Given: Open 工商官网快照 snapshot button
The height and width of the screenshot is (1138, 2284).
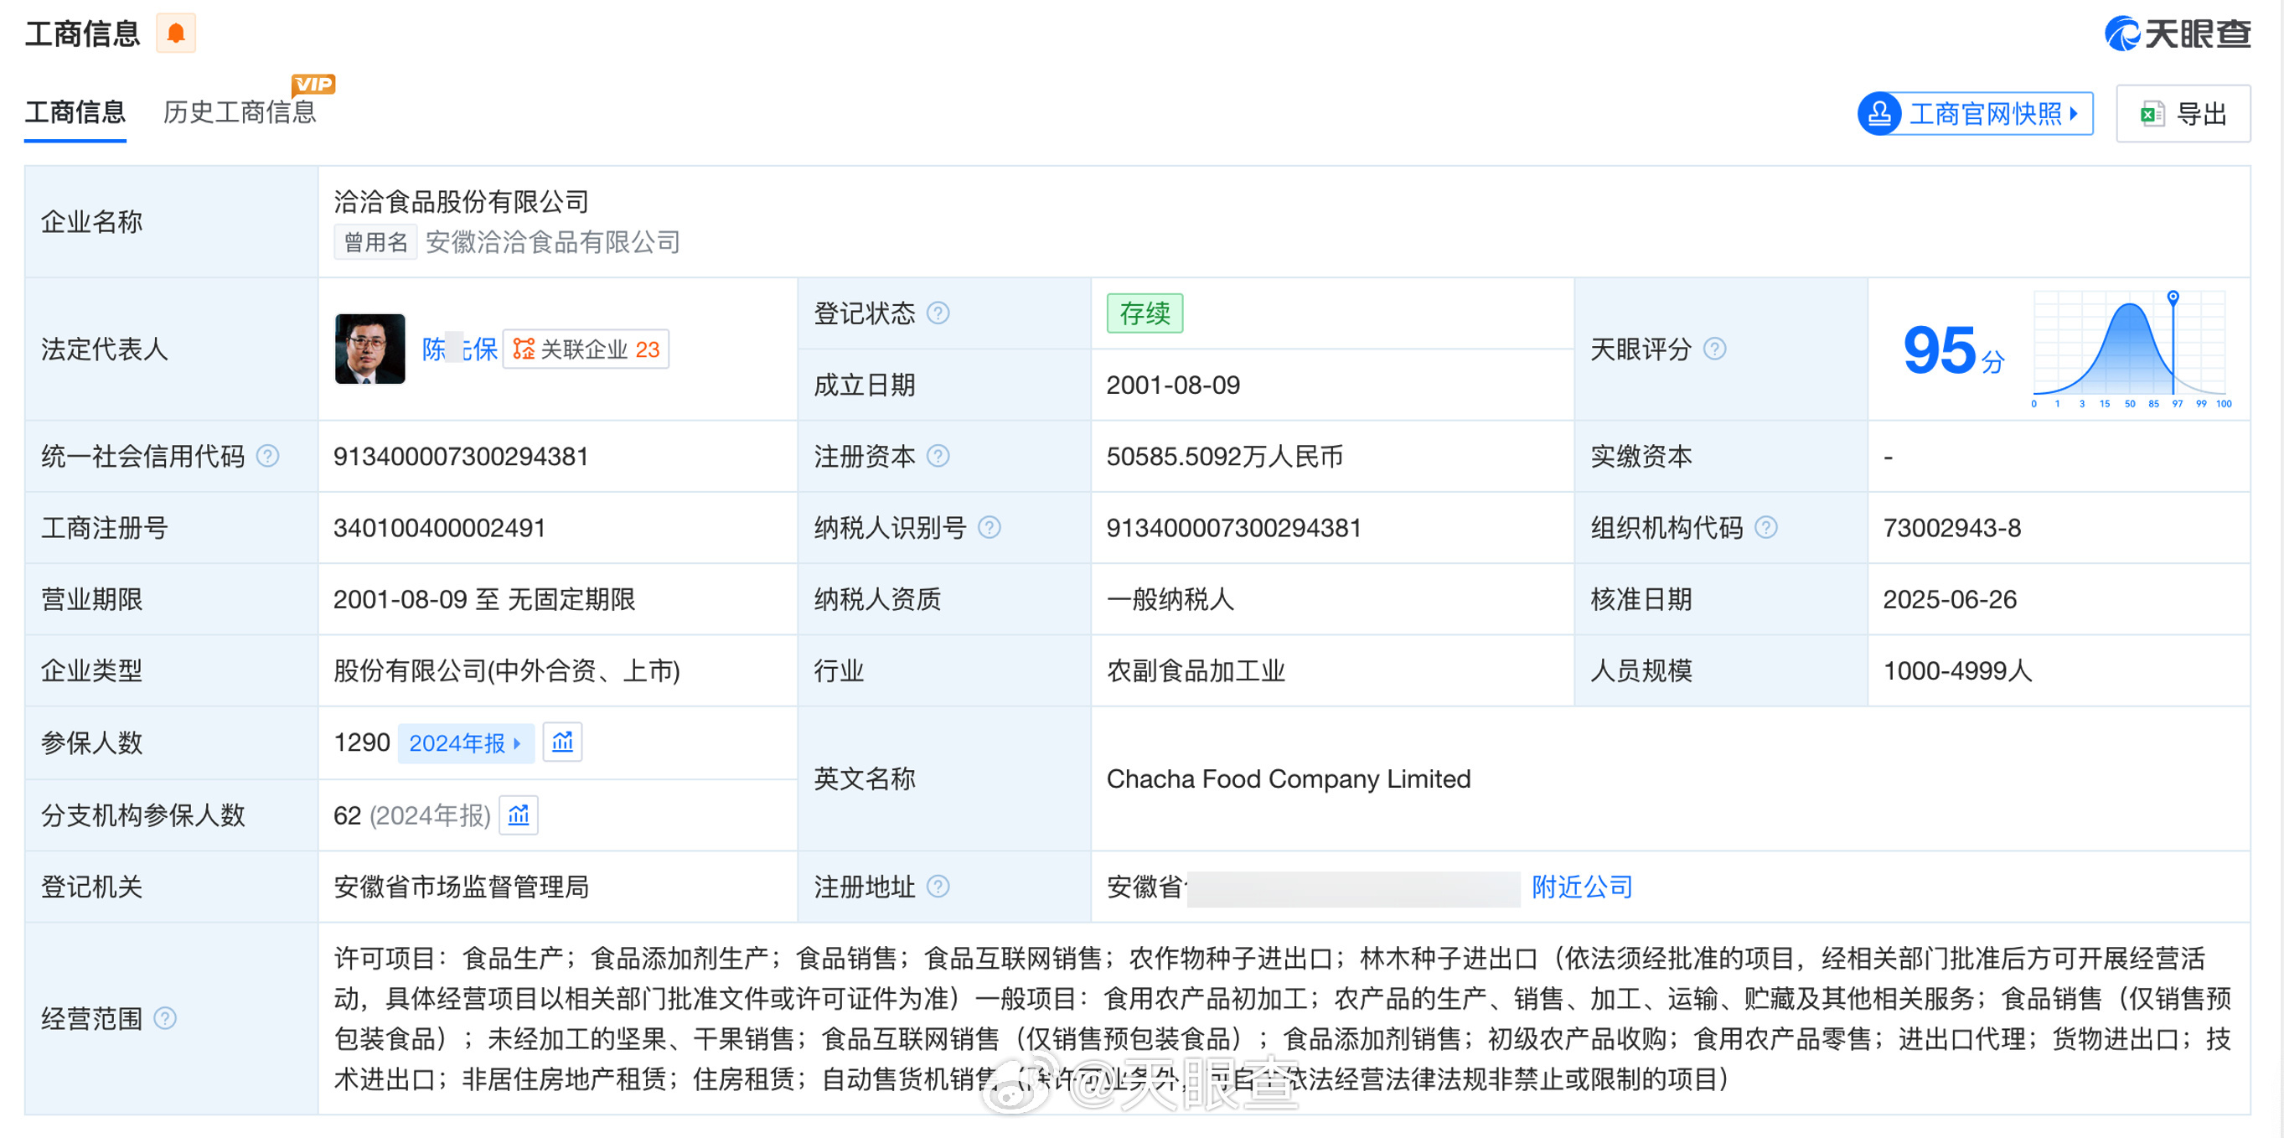Looking at the screenshot, I should (x=1976, y=113).
